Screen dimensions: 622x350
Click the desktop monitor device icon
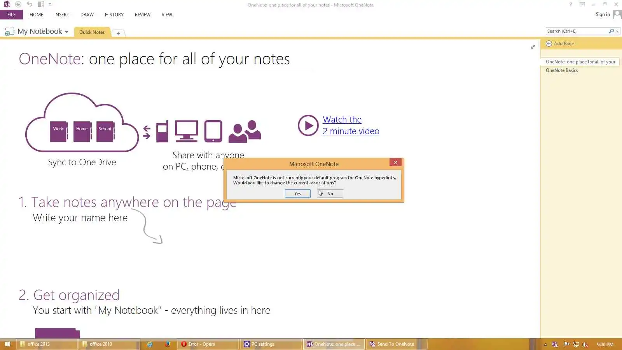click(x=186, y=131)
